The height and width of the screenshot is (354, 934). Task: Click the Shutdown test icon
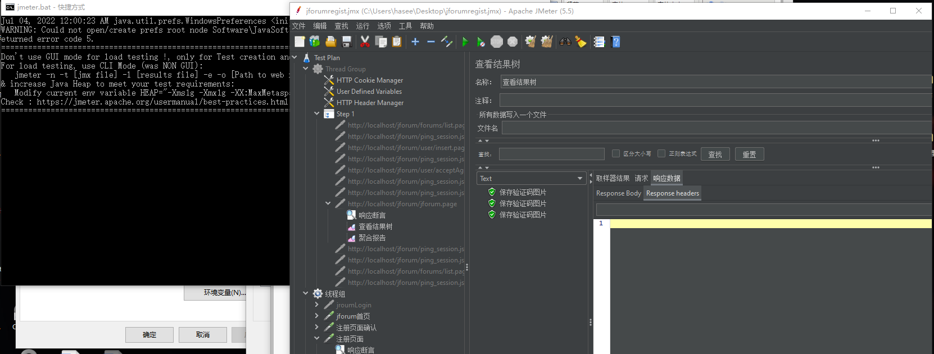point(513,42)
